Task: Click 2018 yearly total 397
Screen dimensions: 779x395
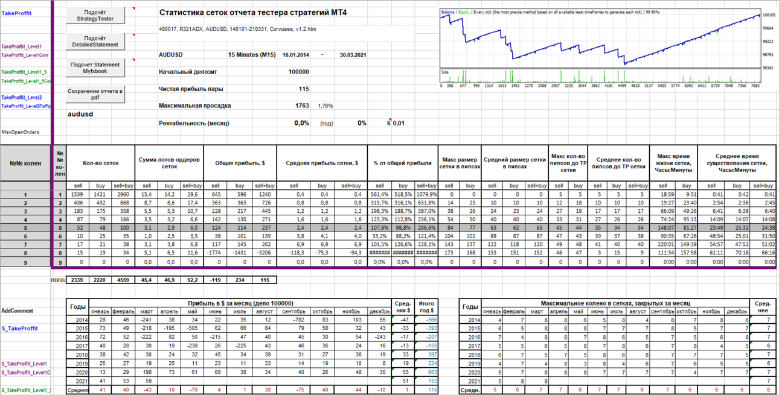Action: pos(426,355)
